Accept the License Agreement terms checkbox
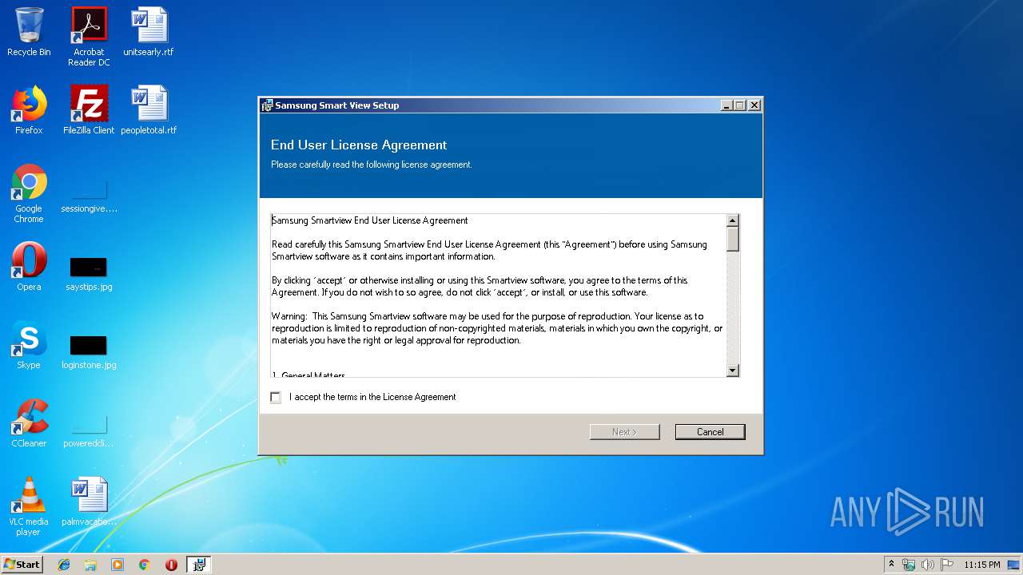This screenshot has height=575, width=1023. coord(276,397)
